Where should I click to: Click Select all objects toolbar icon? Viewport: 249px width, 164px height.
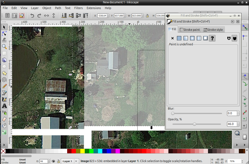pyautogui.click(x=7, y=16)
